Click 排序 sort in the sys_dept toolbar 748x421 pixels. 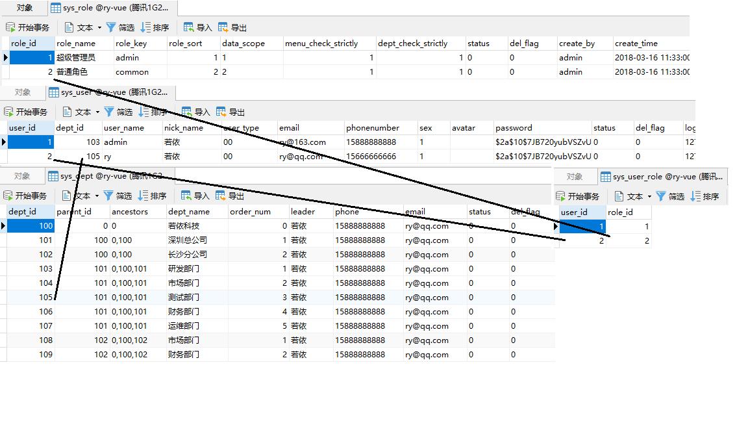[x=152, y=196]
